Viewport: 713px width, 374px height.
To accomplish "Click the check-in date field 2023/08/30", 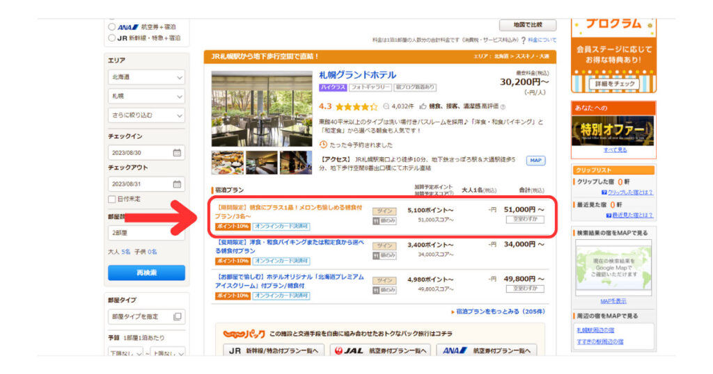I will (146, 153).
